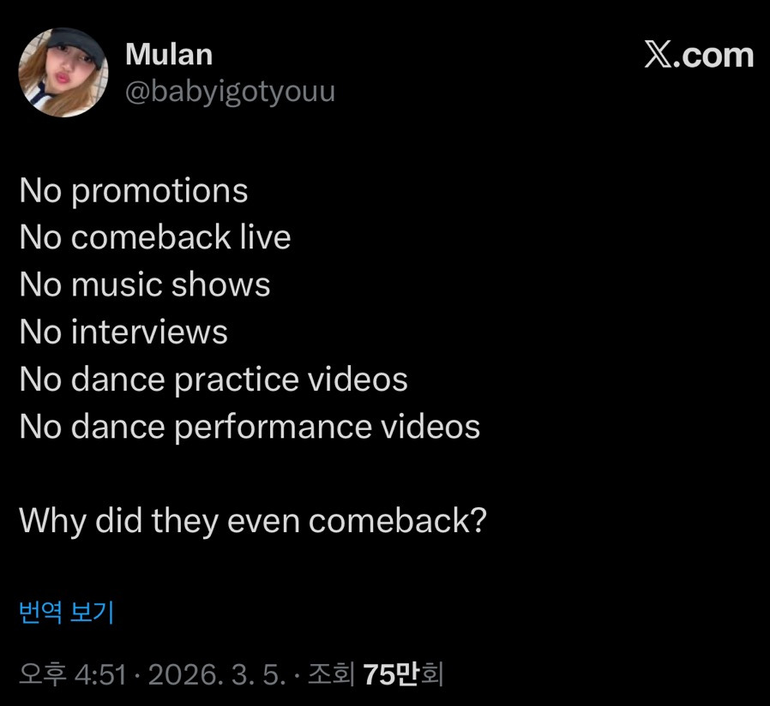Click the word "practice" in the tweet

coord(236,380)
